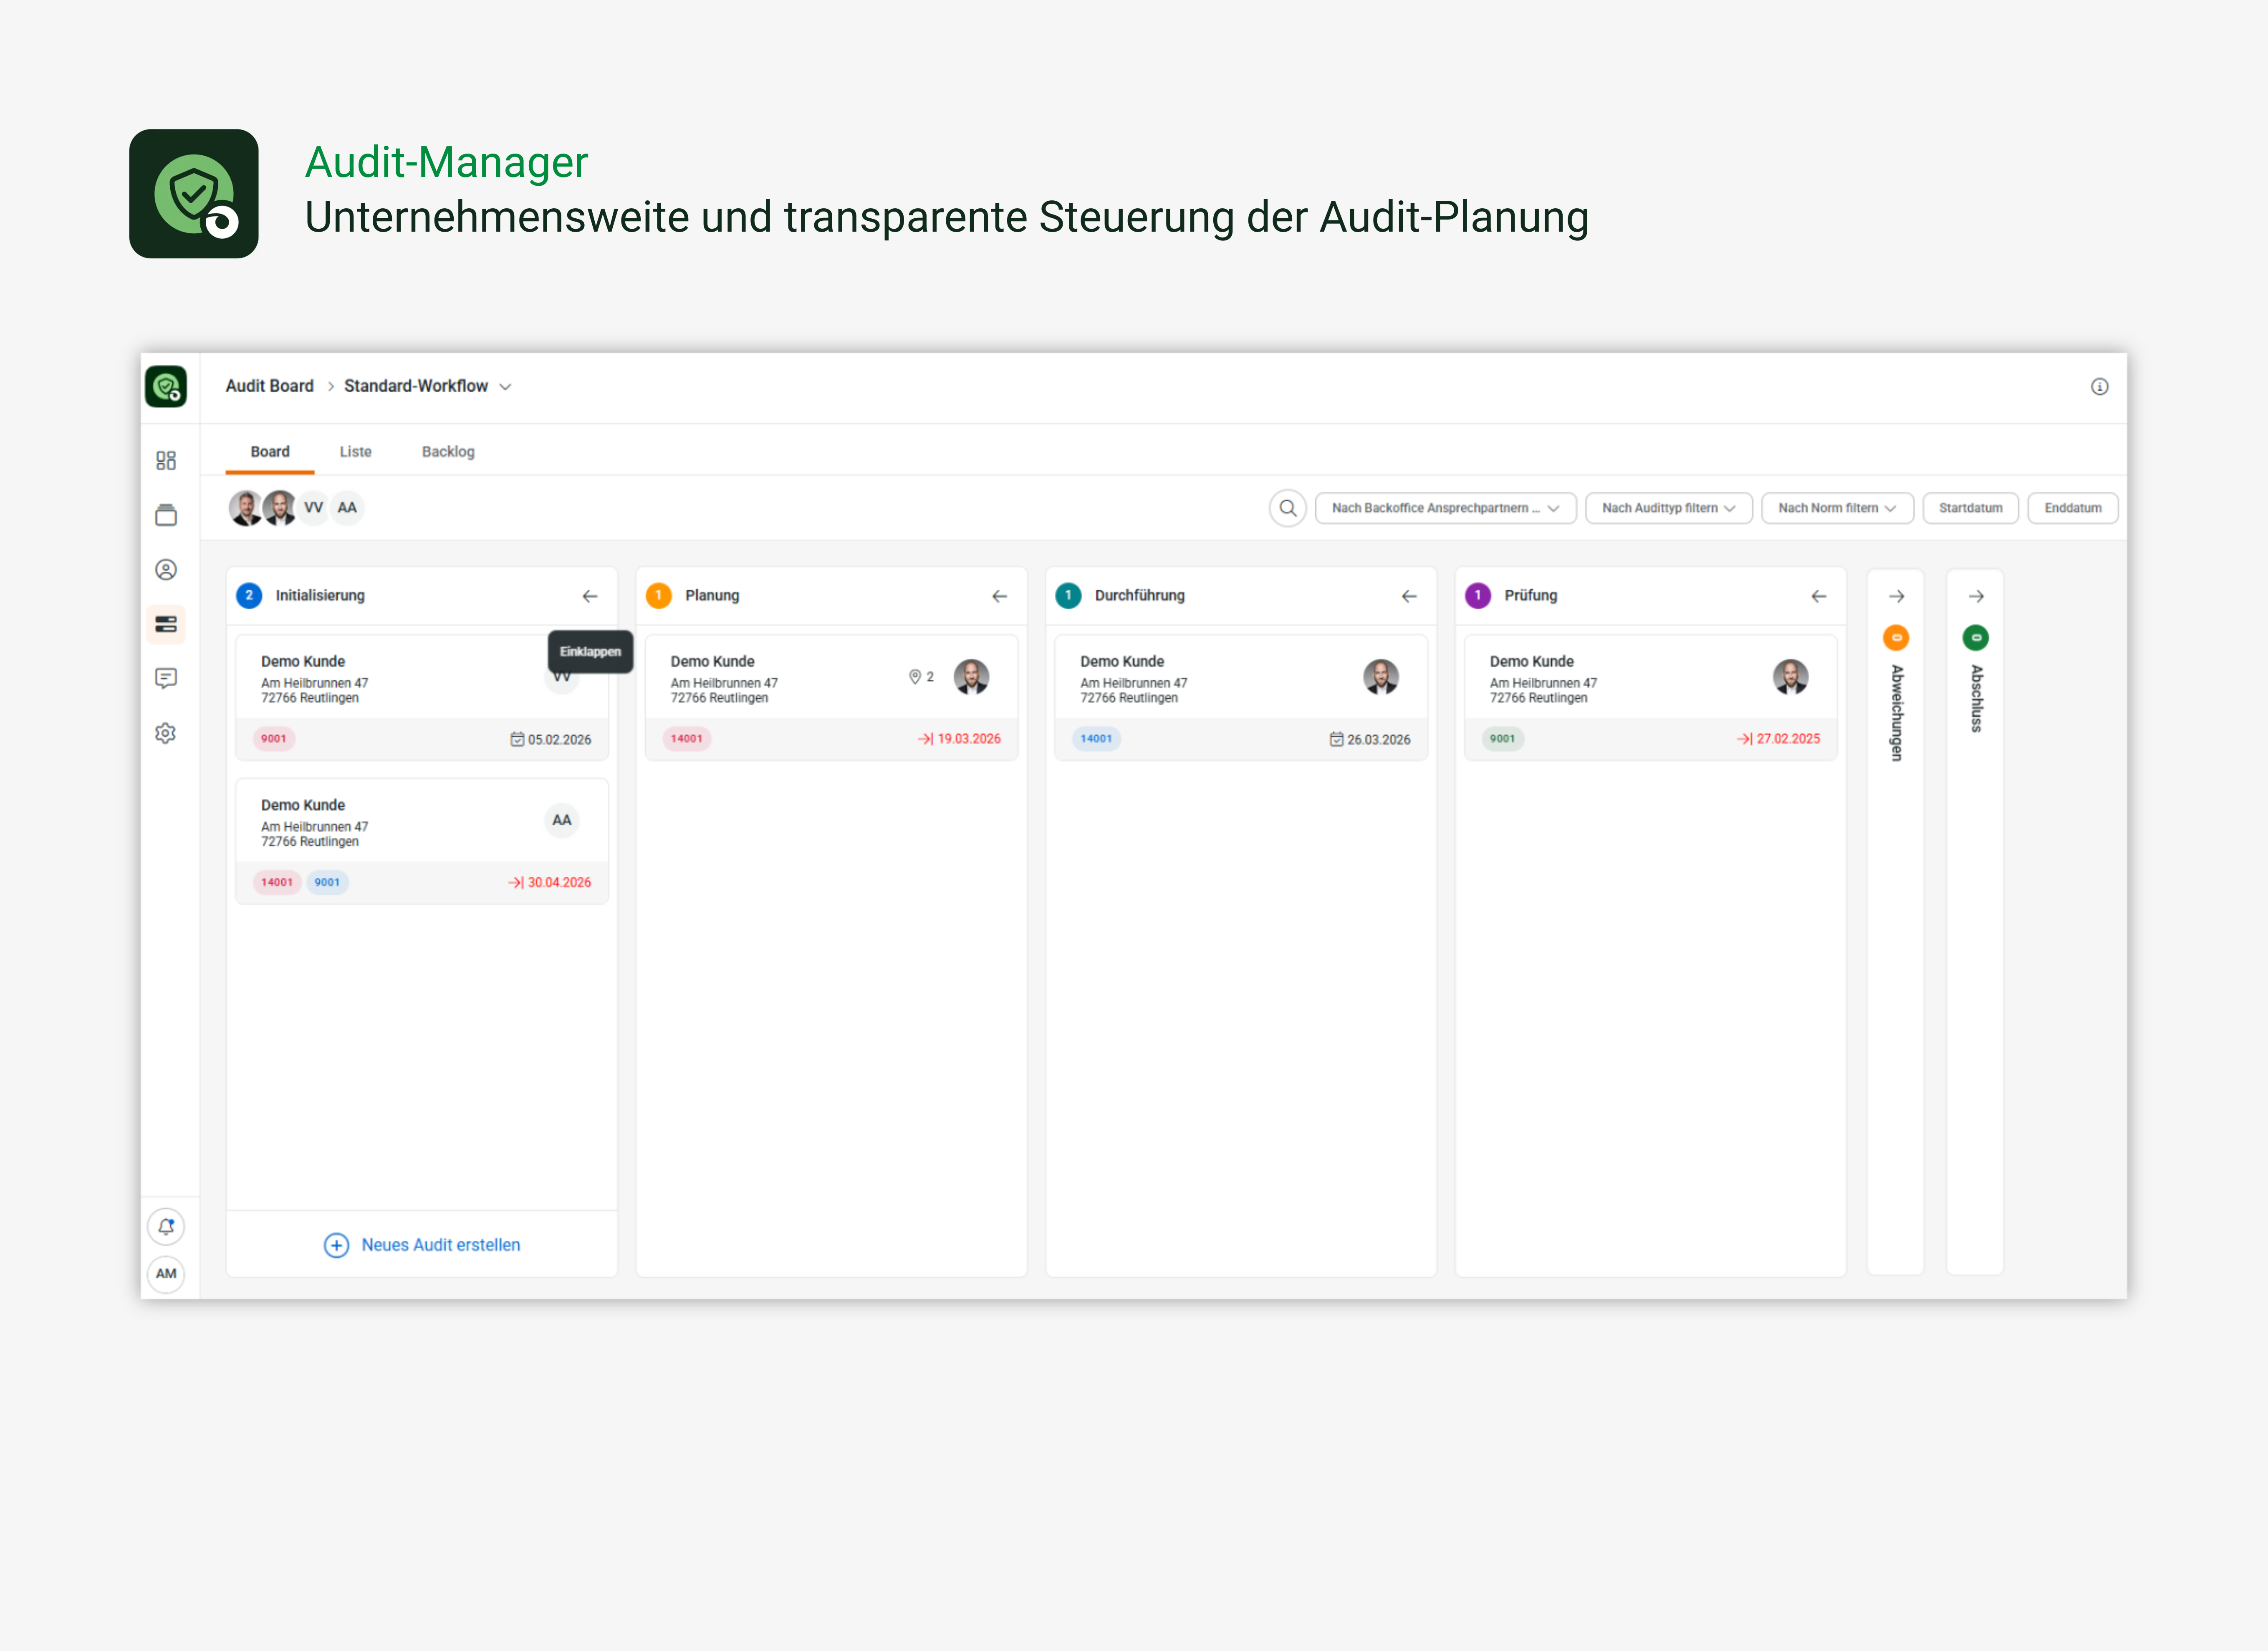
Task: Click the info icon in header
Action: (2099, 387)
